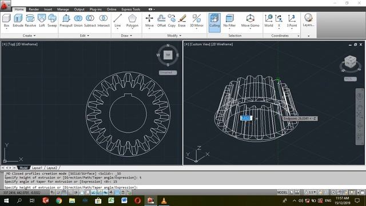This screenshot has width=366, height=206.
Task: Open the Manage ribbon tab
Action: coord(63,9)
